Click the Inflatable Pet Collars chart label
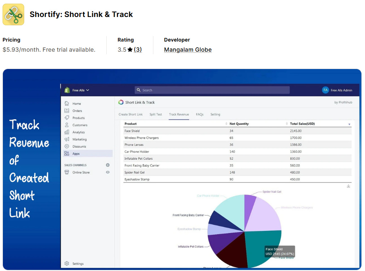Viewport: 365px width, 271px height. [x=191, y=246]
